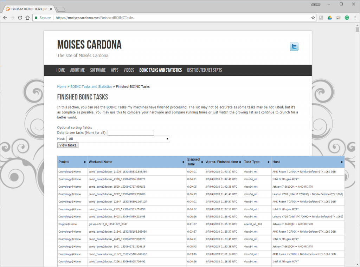Click finished time 07/04/2018 01:43:37 UTC
This screenshot has width=360, height=267.
pyautogui.click(x=221, y=171)
